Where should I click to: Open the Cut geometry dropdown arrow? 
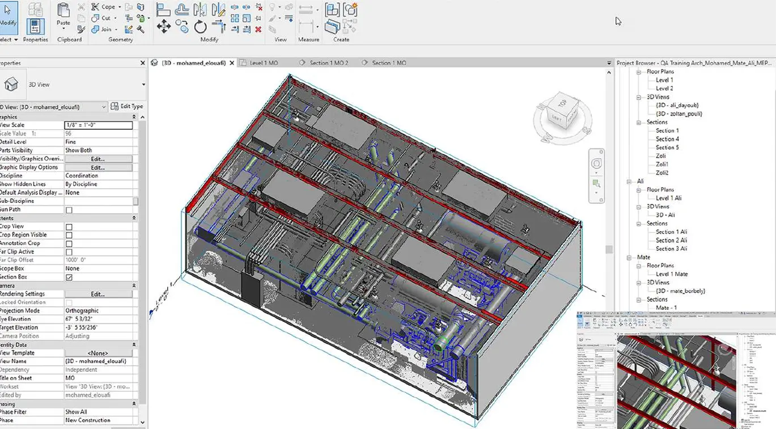point(116,18)
